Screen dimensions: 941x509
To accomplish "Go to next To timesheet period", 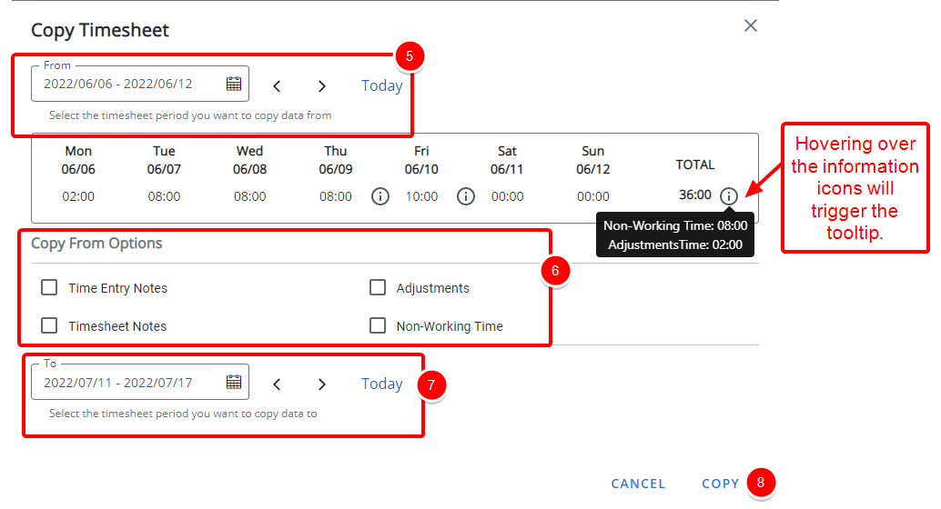I will tap(321, 384).
